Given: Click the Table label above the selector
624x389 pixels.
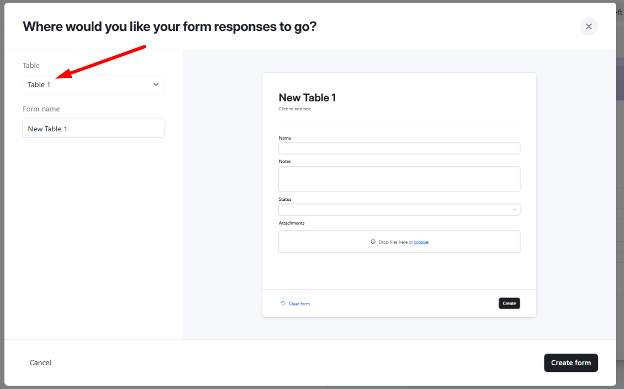Looking at the screenshot, I should pyautogui.click(x=31, y=65).
